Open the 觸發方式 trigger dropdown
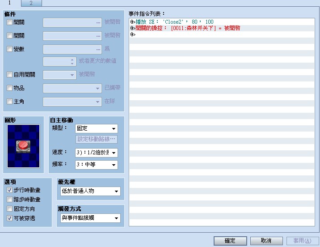 click(x=90, y=218)
